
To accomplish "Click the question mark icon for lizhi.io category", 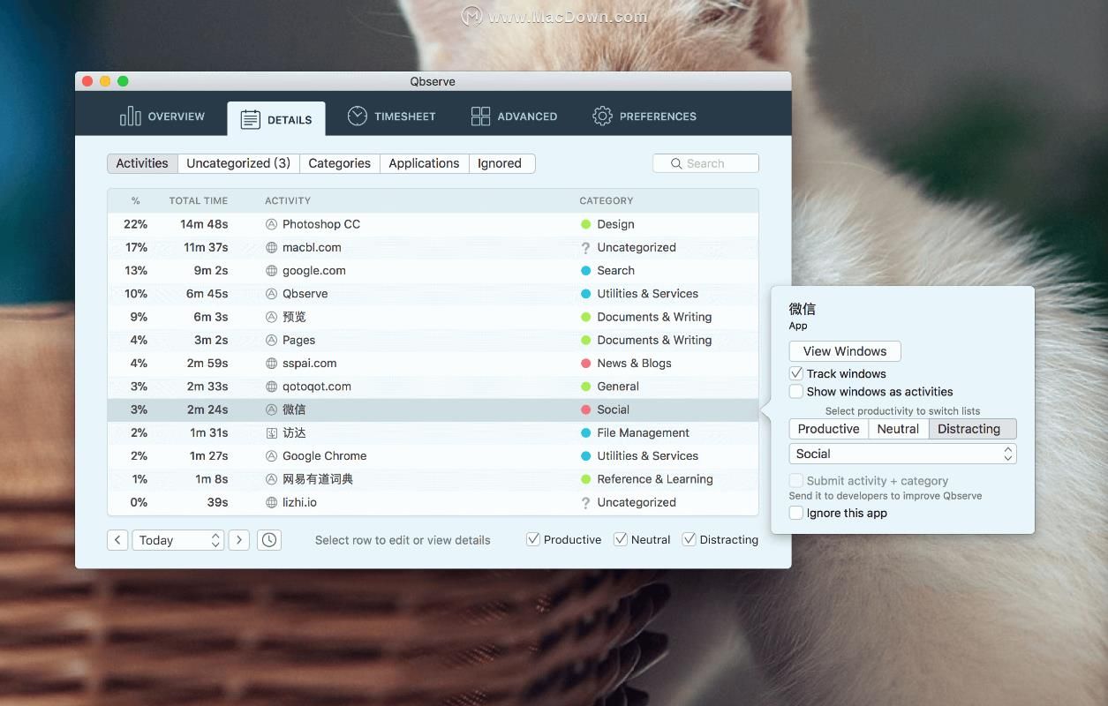I will pos(585,503).
